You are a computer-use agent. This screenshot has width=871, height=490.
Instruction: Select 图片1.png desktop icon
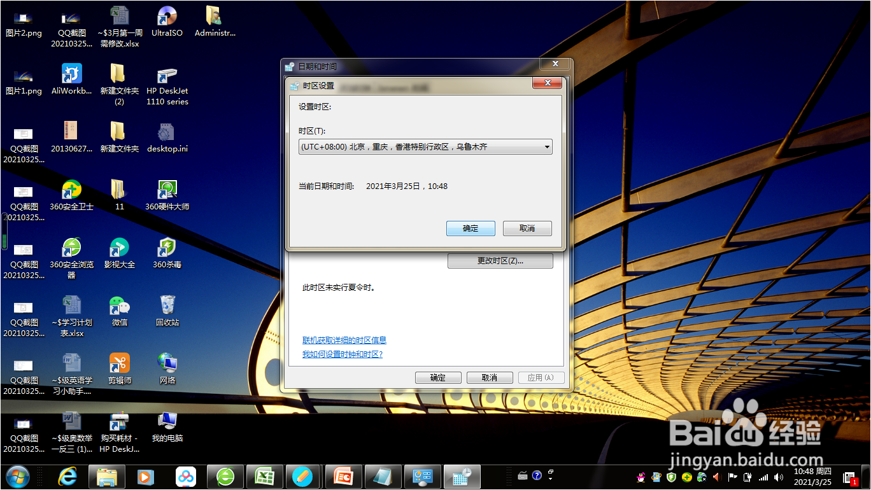click(x=24, y=81)
